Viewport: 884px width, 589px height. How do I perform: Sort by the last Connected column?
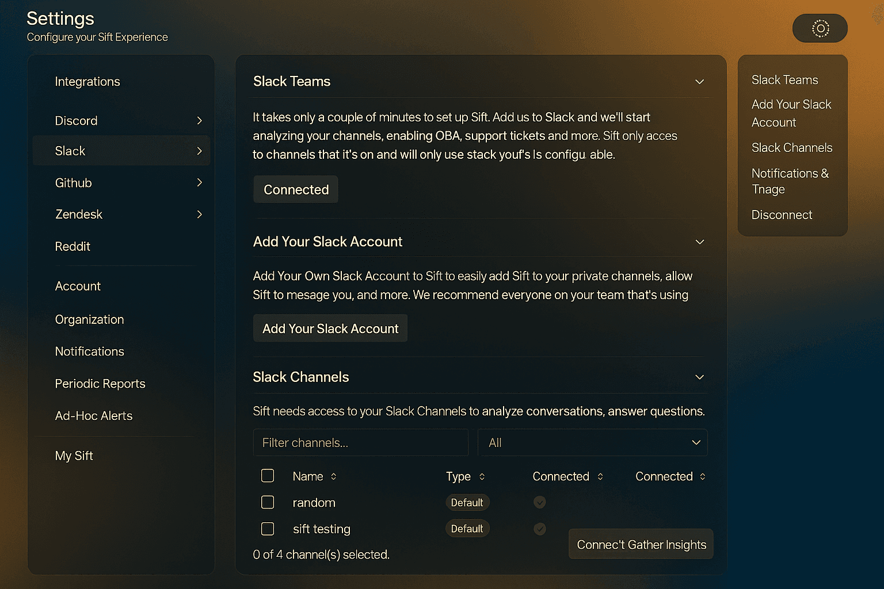tap(703, 476)
